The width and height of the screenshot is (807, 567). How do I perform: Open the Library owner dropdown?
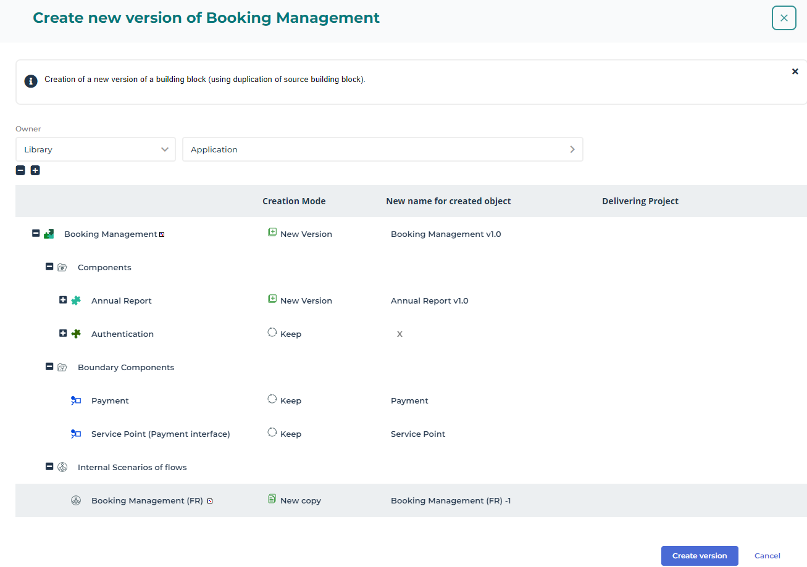[96, 149]
